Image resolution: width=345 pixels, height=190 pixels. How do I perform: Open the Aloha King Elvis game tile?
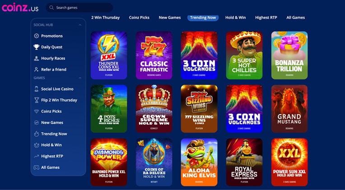click(x=199, y=162)
